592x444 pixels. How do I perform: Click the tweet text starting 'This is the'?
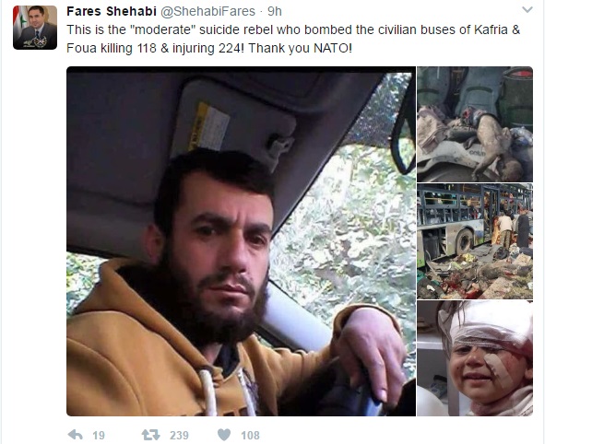pyautogui.click(x=293, y=39)
